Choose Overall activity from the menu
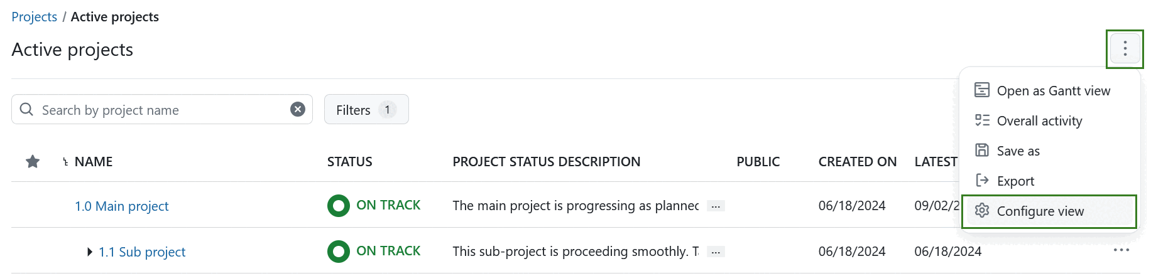1151x276 pixels. (1039, 121)
